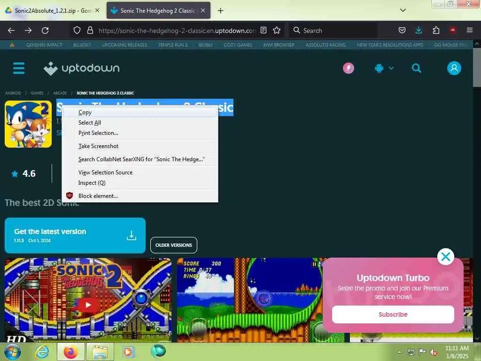Reload the current page

pyautogui.click(x=45, y=31)
